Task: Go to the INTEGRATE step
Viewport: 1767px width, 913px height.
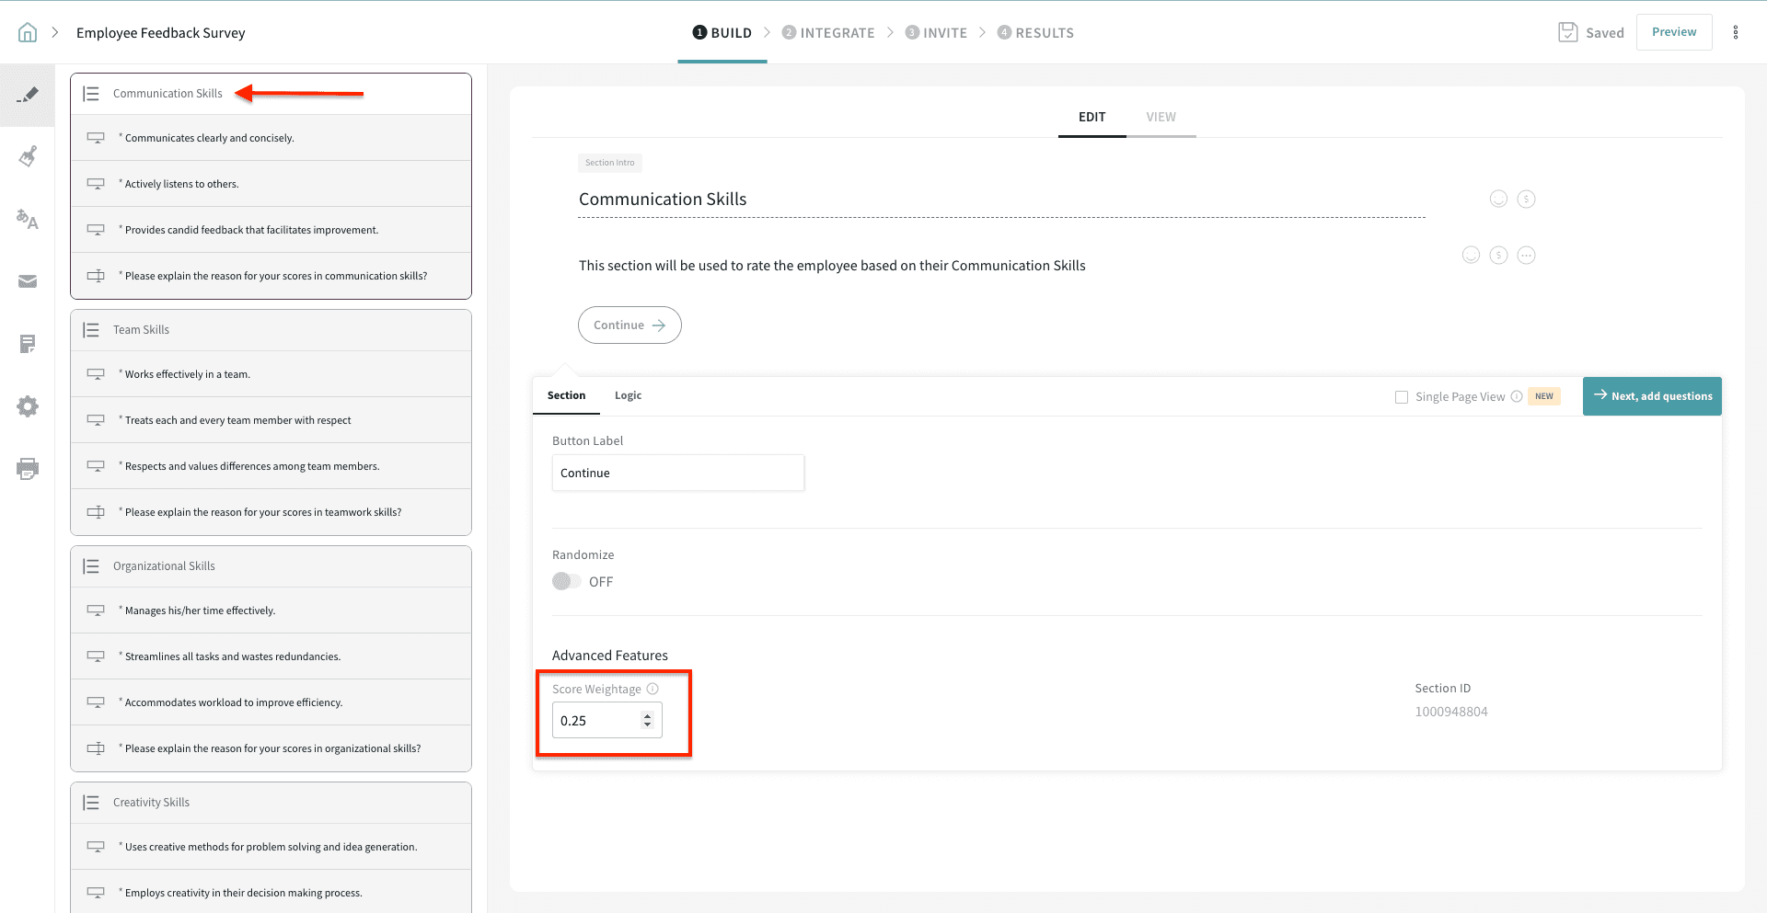Action: click(x=828, y=33)
